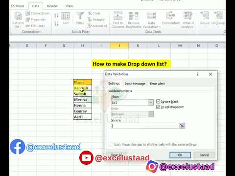The image size is (235, 176).
Task: Click Cancel in Data Validation
Action: 204,155
